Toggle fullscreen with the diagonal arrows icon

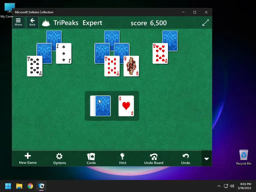pyautogui.click(x=205, y=22)
